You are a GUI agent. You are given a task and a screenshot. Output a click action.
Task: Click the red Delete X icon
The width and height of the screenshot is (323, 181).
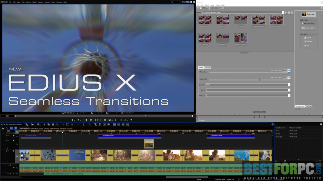(x=63, y=124)
